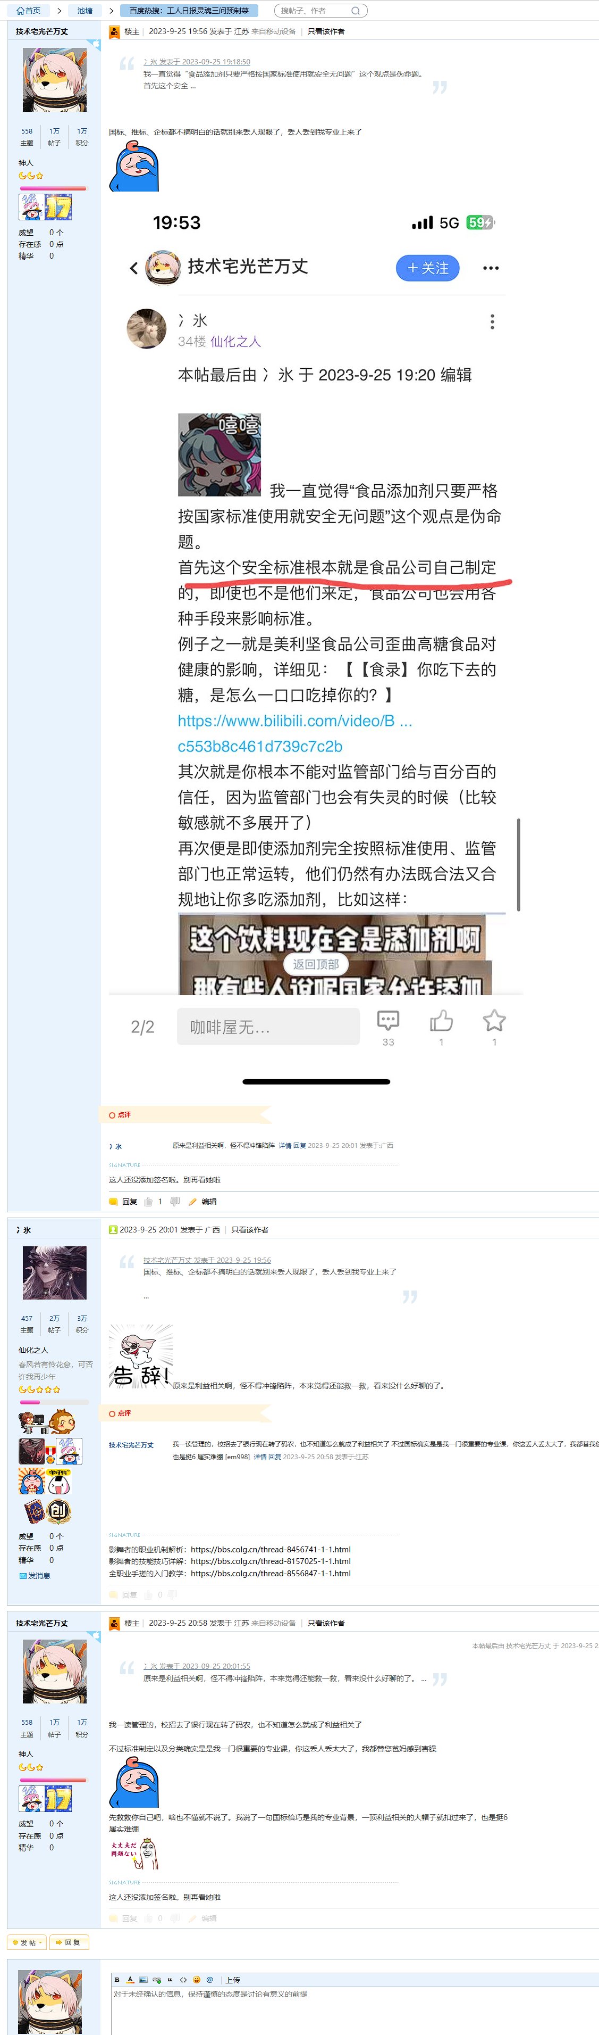Screen dimensions: 599x2035
Task: Open the 池塘 breadcrumb section
Action: [x=85, y=11]
